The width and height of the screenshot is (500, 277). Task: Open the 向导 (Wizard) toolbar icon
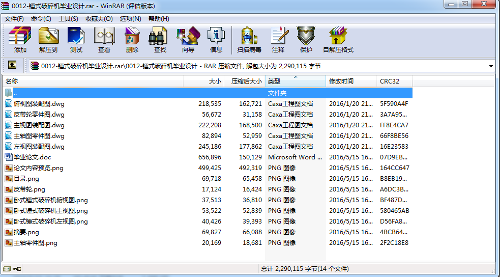[x=188, y=36]
